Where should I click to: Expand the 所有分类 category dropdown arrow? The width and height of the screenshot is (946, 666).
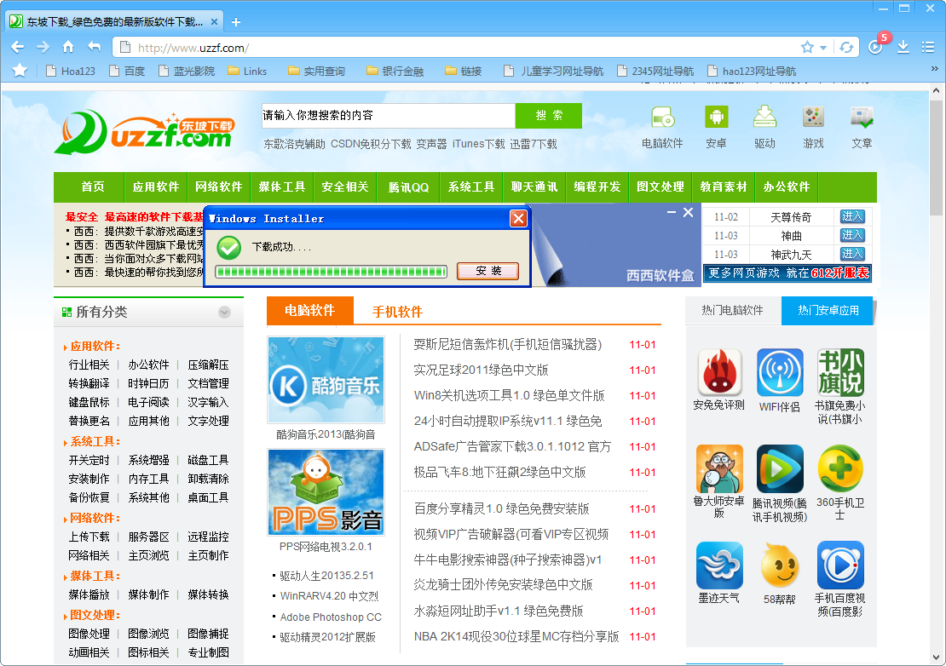click(x=224, y=313)
